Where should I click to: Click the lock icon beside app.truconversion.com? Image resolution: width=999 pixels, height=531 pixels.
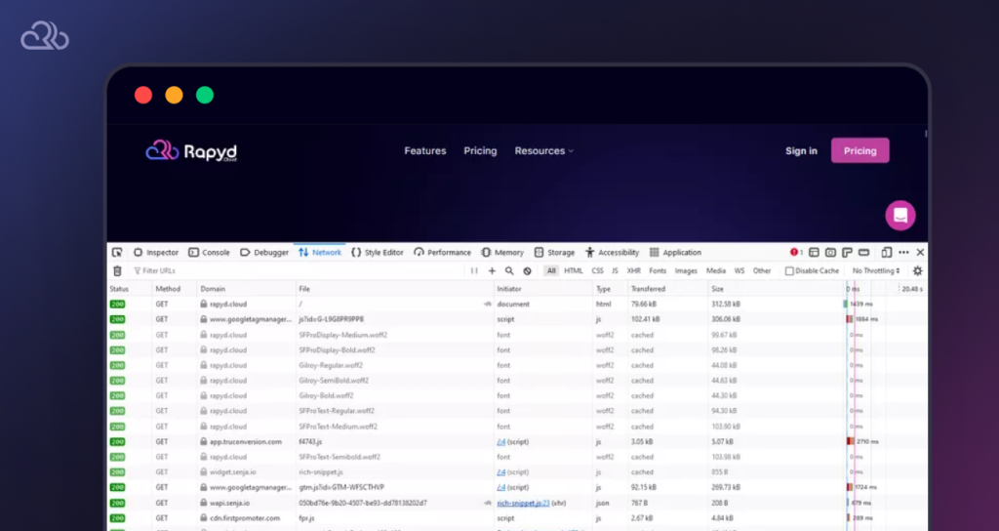click(x=204, y=442)
